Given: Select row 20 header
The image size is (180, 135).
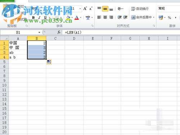Looking at the screenshot, I should click(x=4, y=132).
